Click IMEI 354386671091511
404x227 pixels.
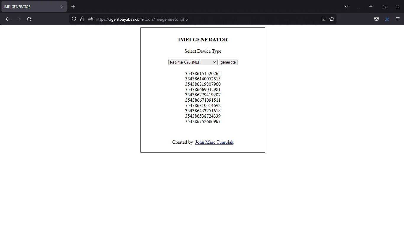(x=203, y=100)
